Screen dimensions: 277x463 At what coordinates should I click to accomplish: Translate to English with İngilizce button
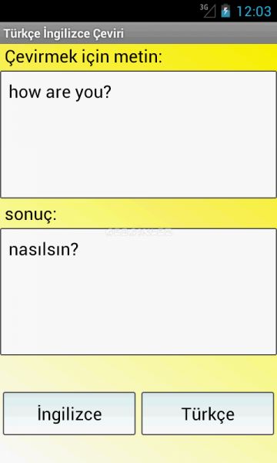pyautogui.click(x=69, y=414)
